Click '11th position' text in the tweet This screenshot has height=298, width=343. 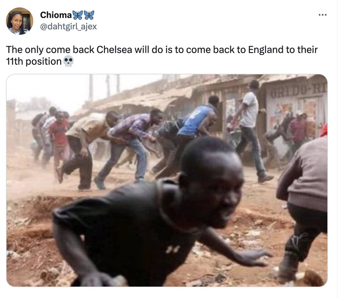34,61
